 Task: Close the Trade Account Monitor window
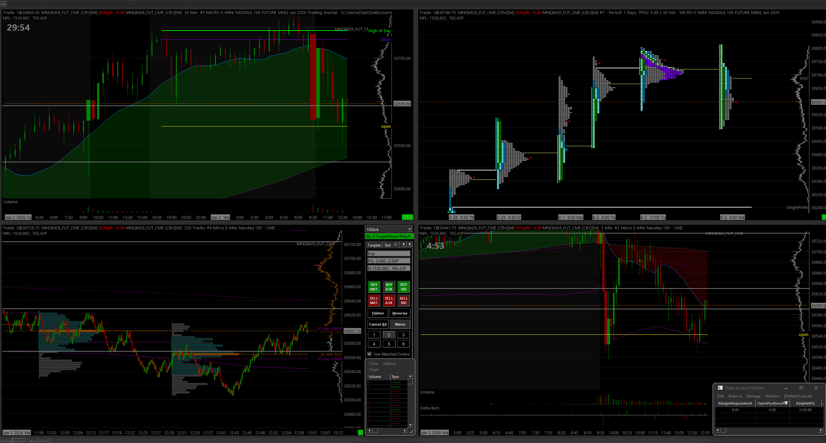[x=816, y=388]
